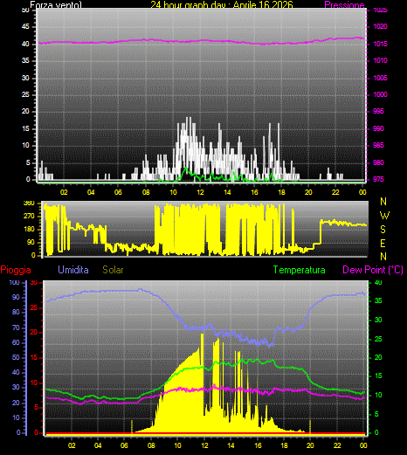Click the 50 value on humidity axis
The height and width of the screenshot is (455, 407).
(x=16, y=357)
